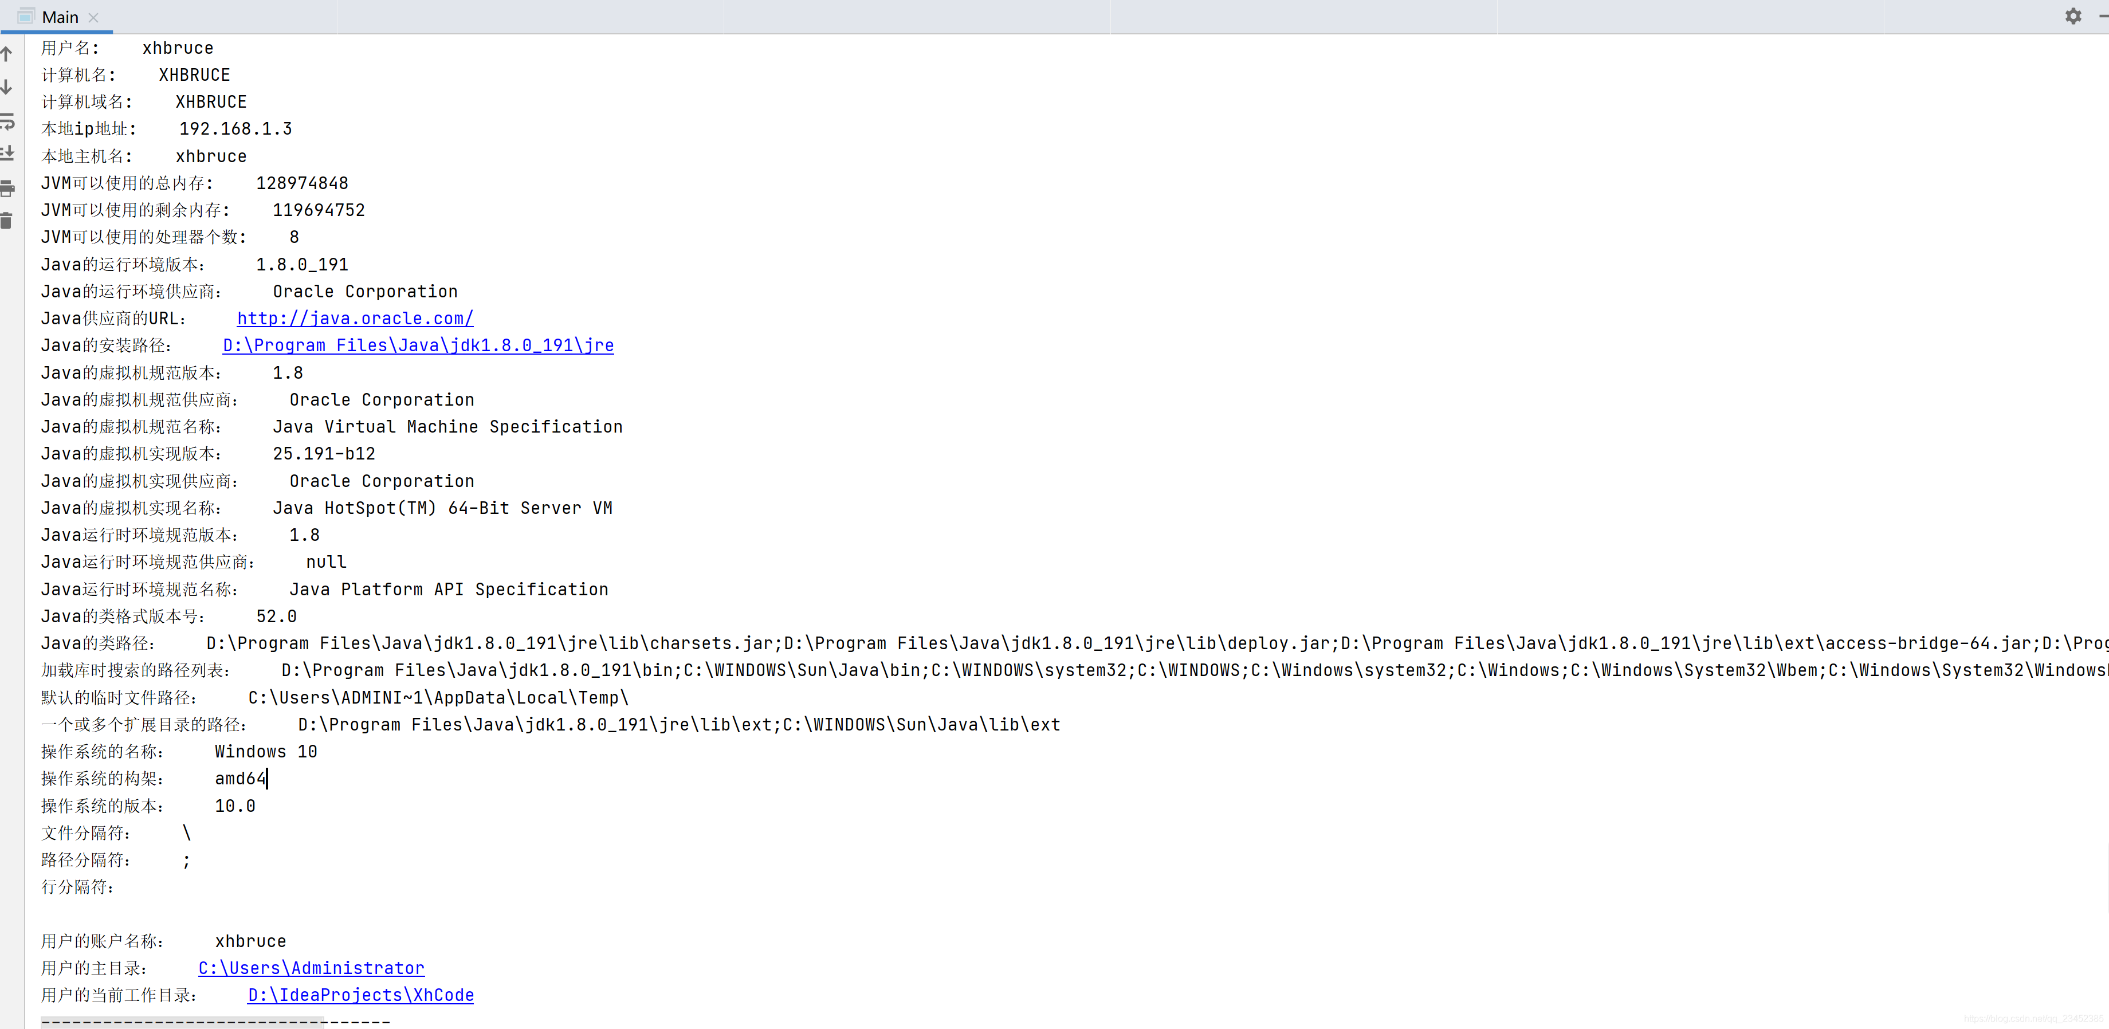The image size is (2109, 1029).
Task: Click the file separator backslash value
Action: [187, 834]
